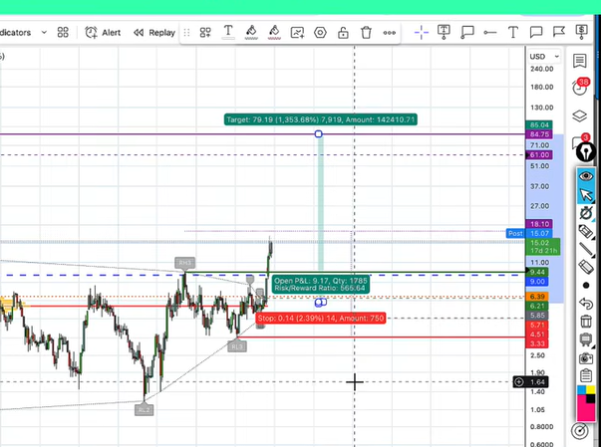Screen dimensions: 601x447
Task: Pick profit-zone fill color bucket icon
Action: coord(251,32)
